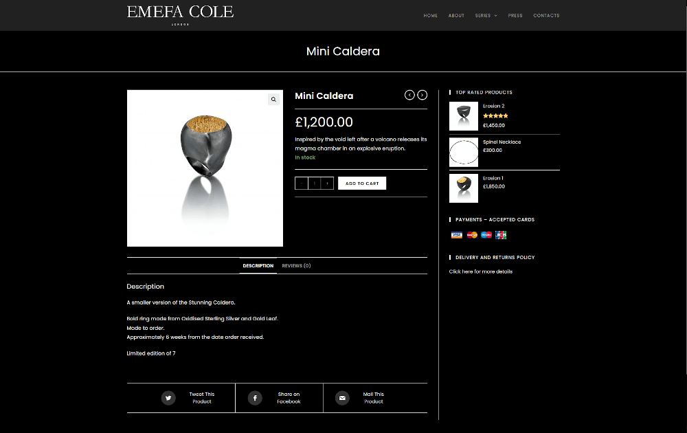
Task: Click the £1,850.00 Erosion 1 price
Action: click(494, 187)
